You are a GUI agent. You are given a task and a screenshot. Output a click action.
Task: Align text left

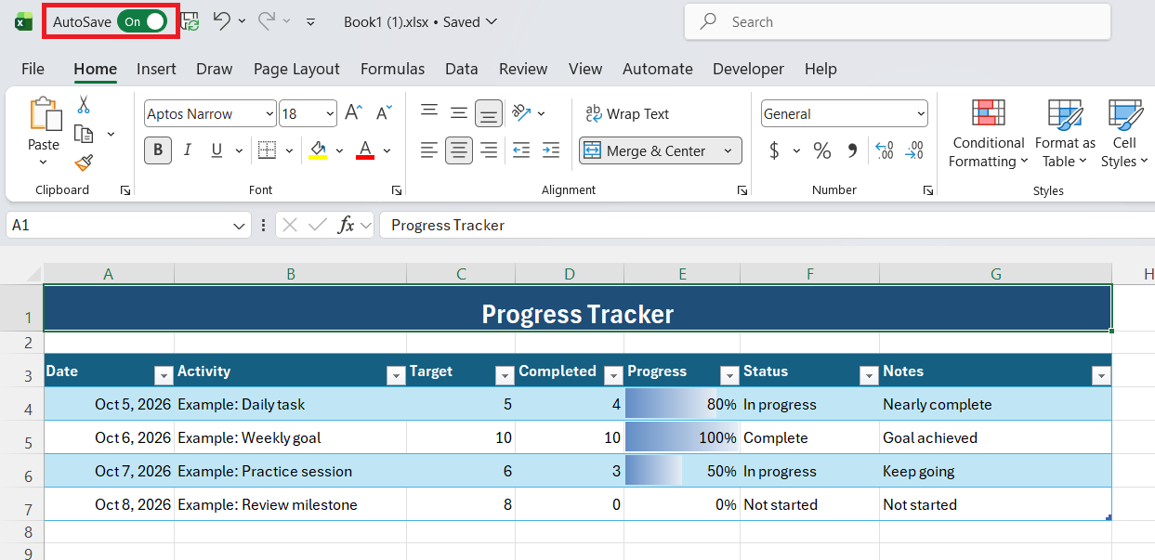(x=429, y=150)
